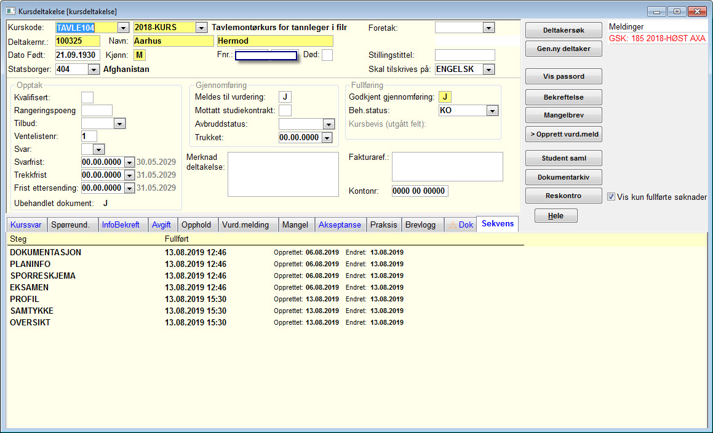Open the Trukket date picker dropdown
Image resolution: width=713 pixels, height=433 pixels.
click(x=327, y=137)
